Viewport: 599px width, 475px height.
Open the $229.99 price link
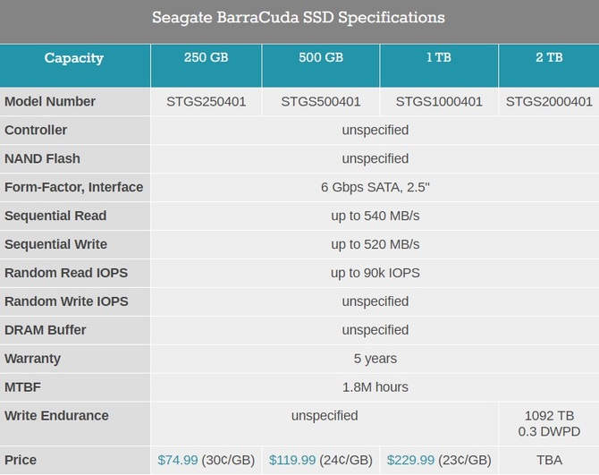pos(410,460)
